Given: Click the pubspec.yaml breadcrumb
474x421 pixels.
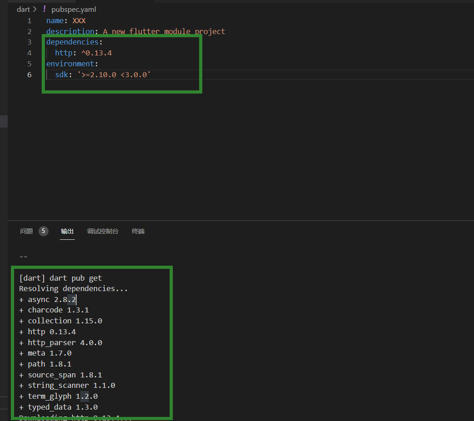Looking at the screenshot, I should [x=74, y=10].
